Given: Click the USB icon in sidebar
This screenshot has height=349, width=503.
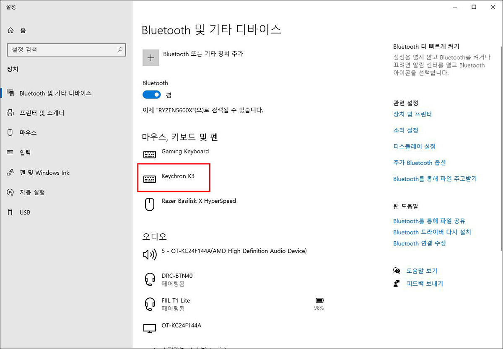Looking at the screenshot, I should 10,212.
